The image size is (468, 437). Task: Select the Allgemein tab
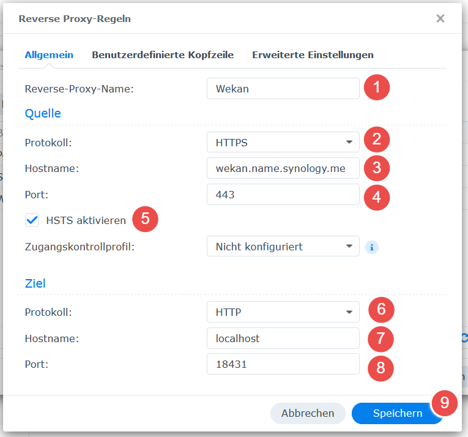click(x=49, y=55)
